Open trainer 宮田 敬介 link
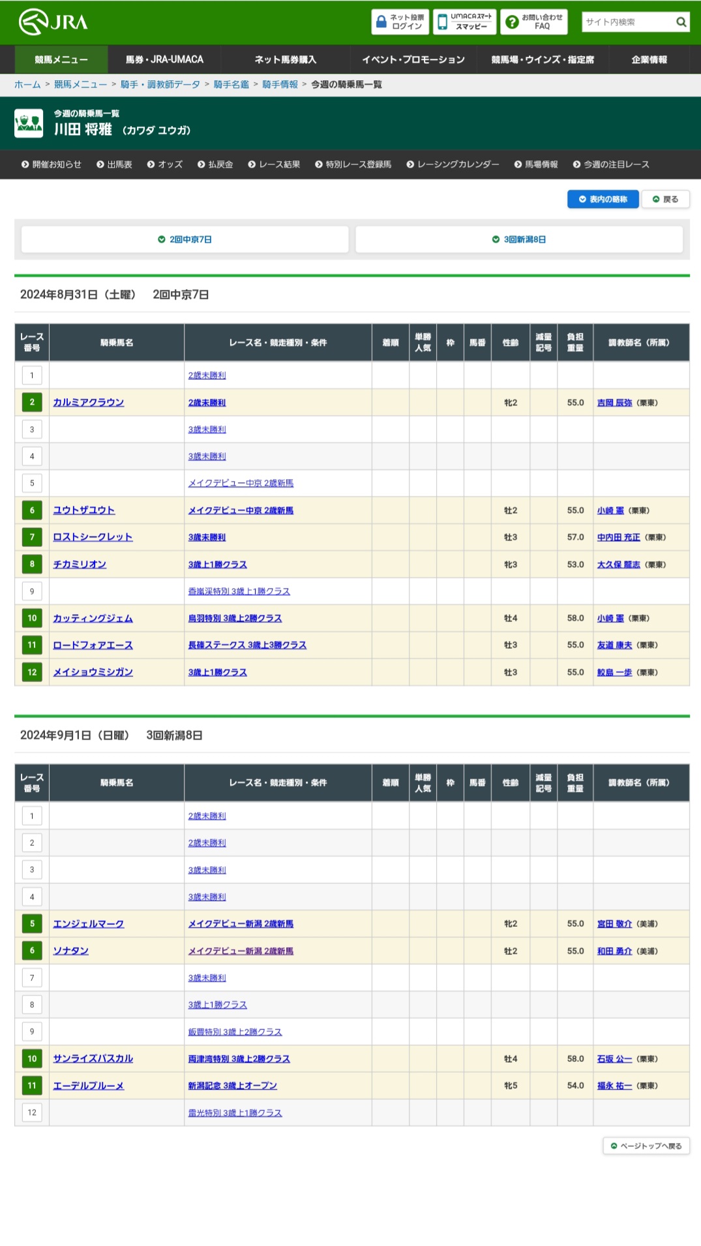This screenshot has width=701, height=1246. coord(614,924)
